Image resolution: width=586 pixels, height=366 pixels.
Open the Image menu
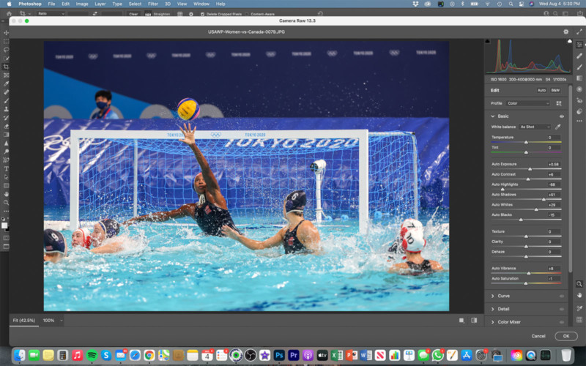pyautogui.click(x=82, y=4)
